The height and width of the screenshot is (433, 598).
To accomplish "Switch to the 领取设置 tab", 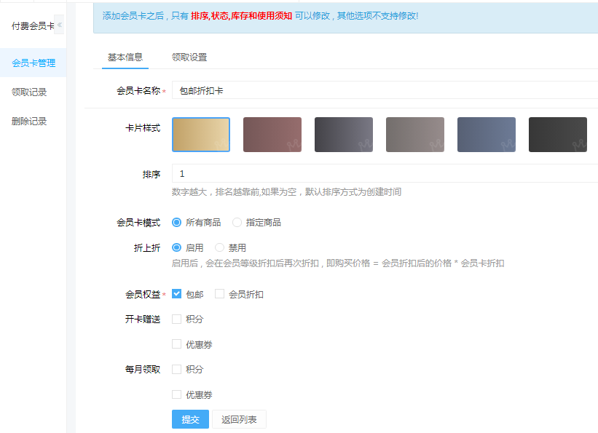I will 189,57.
